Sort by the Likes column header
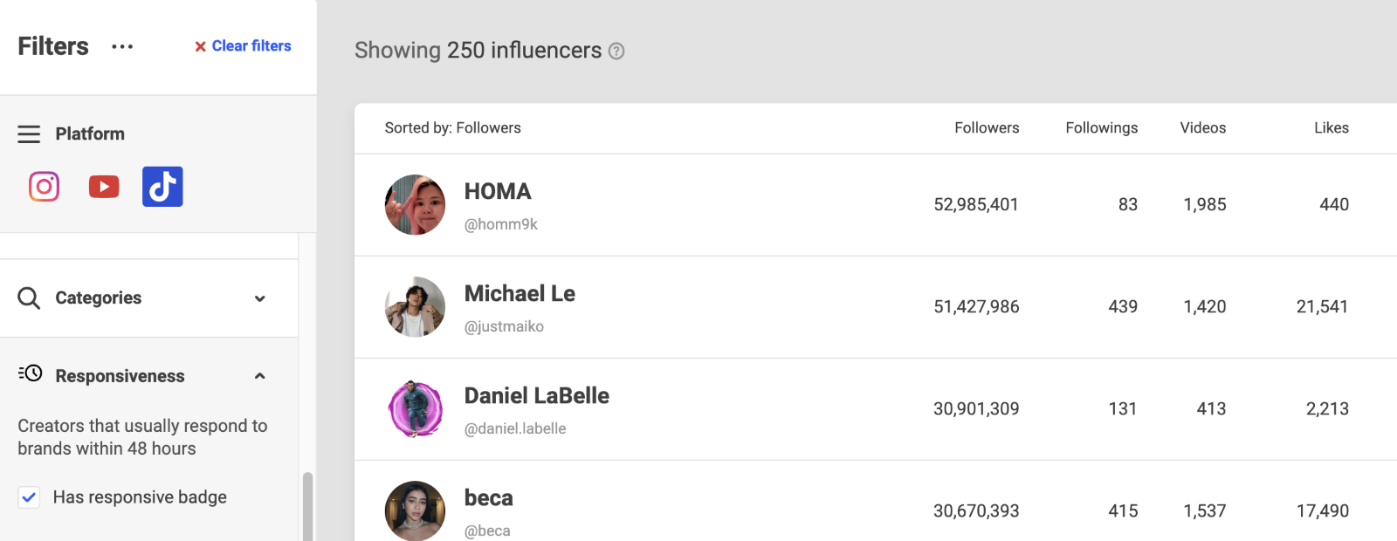 click(1332, 127)
